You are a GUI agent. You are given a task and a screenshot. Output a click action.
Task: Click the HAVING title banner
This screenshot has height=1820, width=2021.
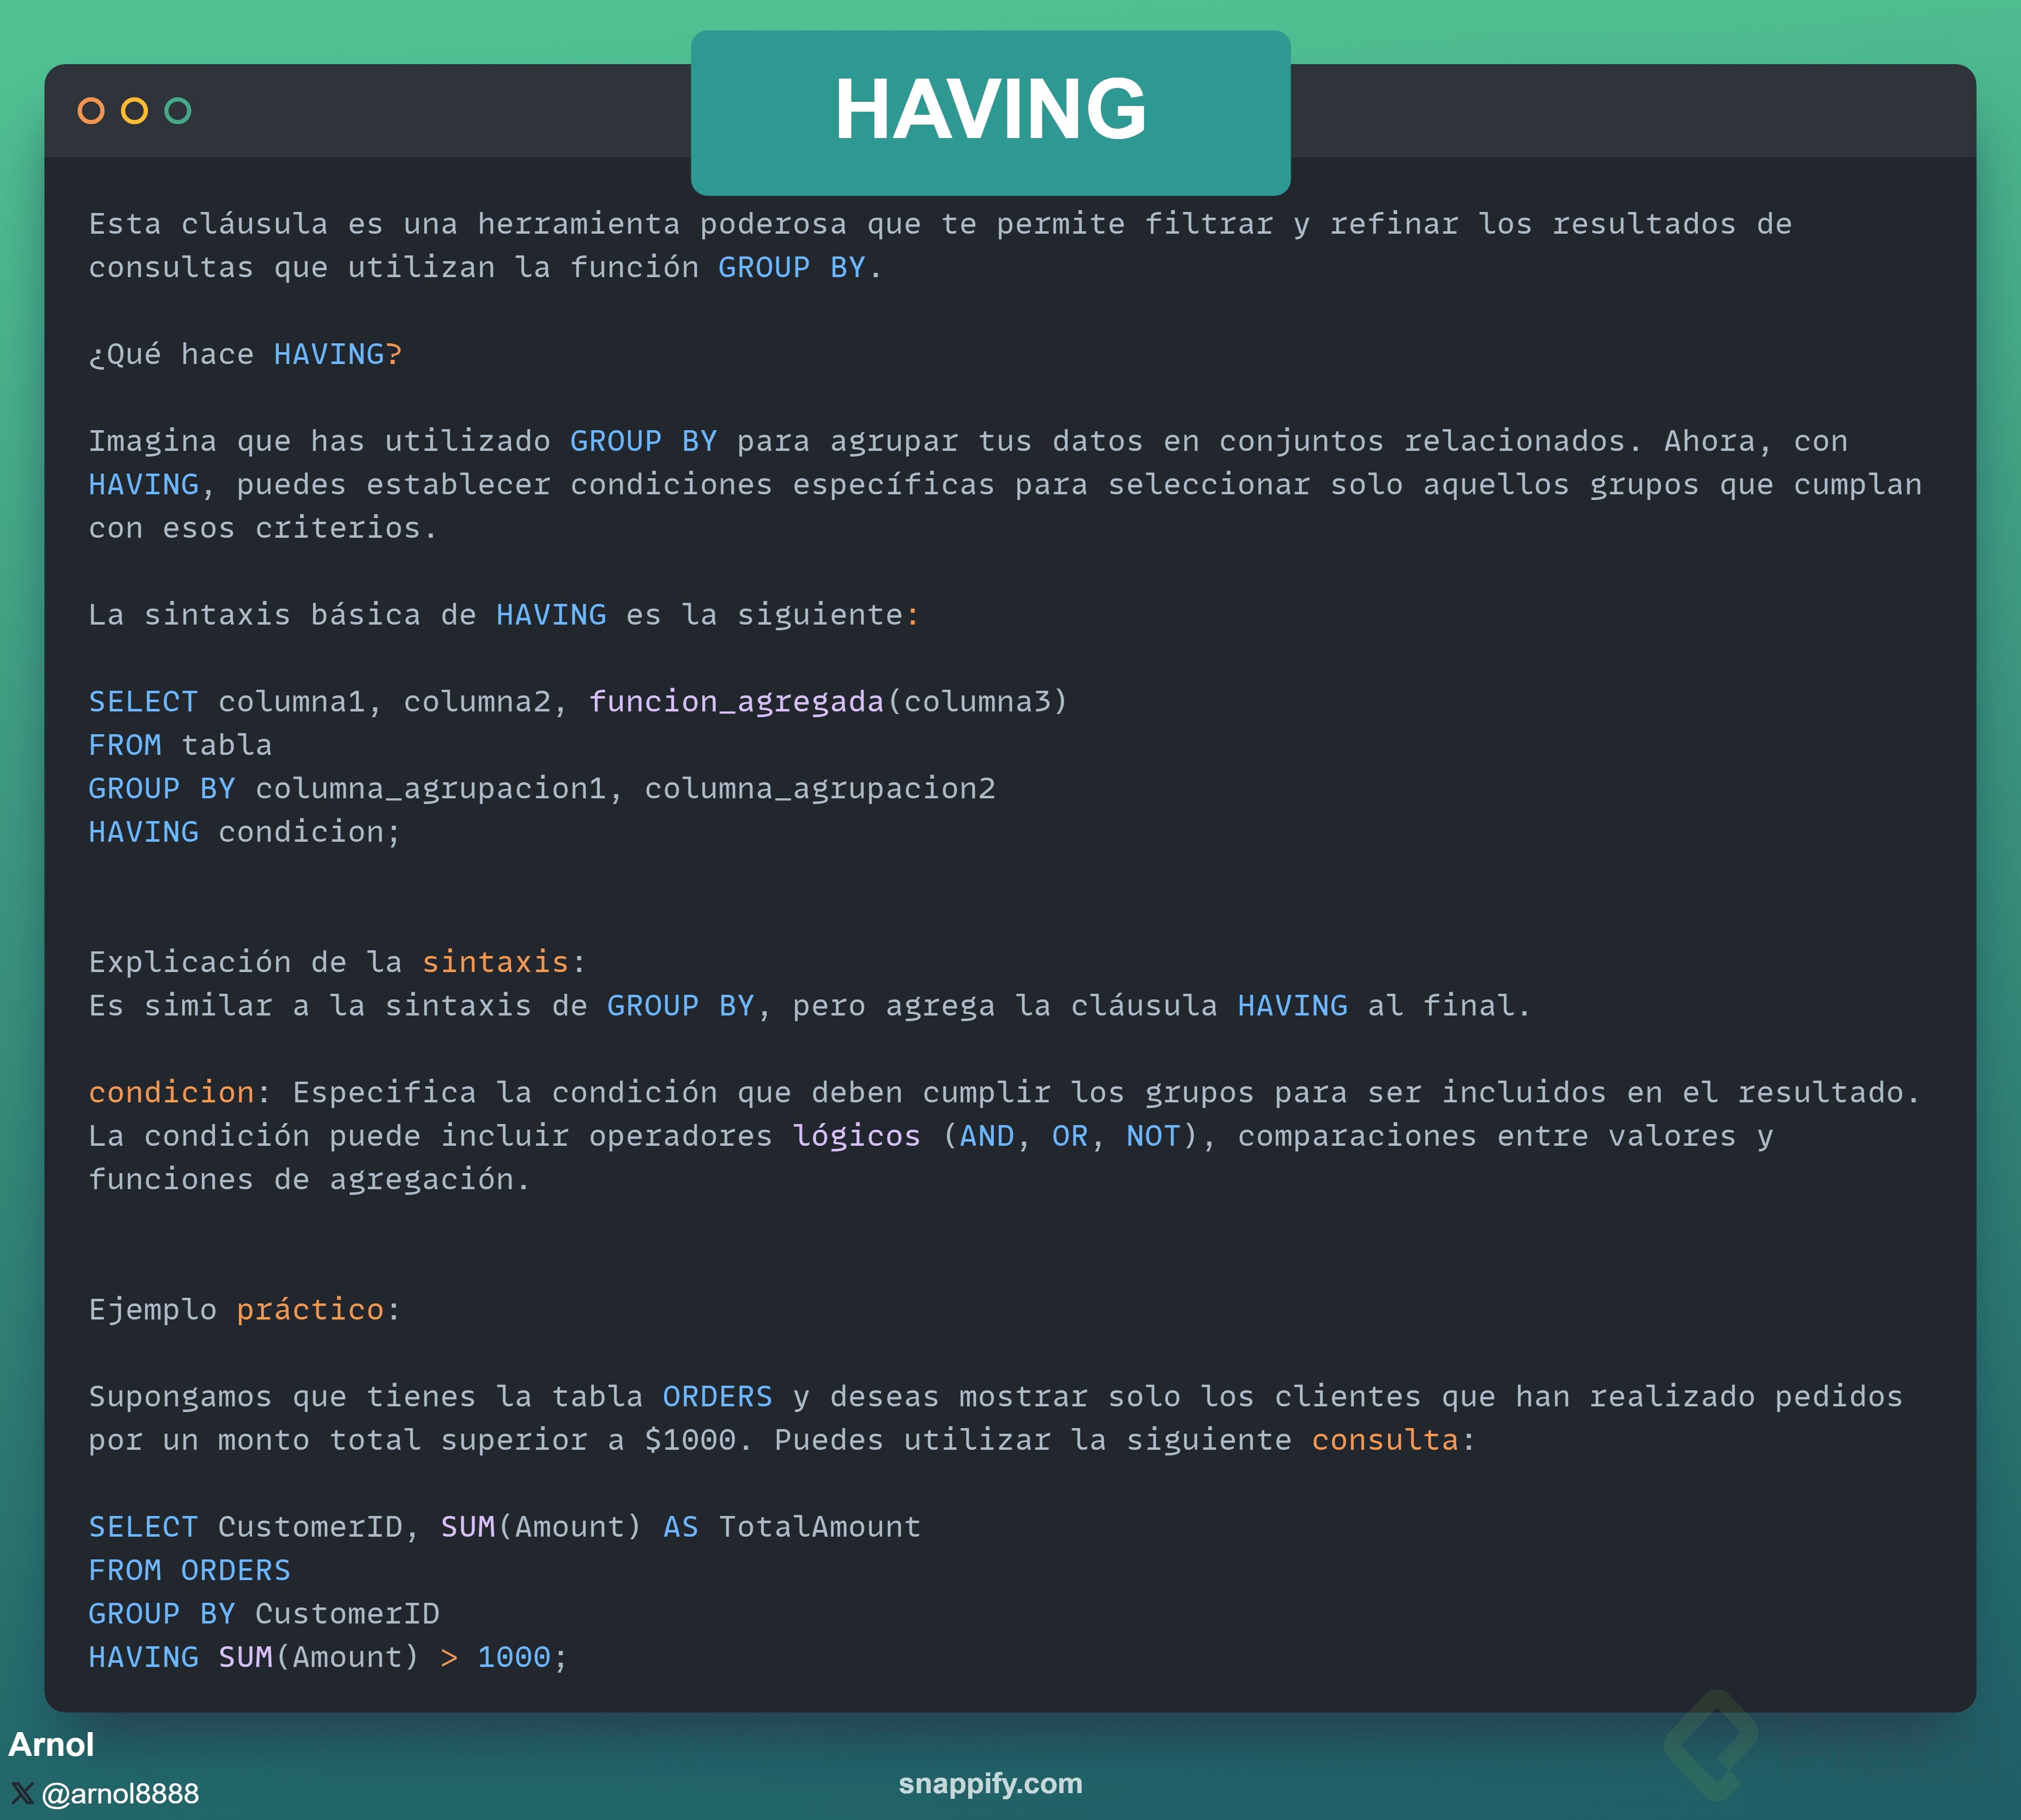990,111
